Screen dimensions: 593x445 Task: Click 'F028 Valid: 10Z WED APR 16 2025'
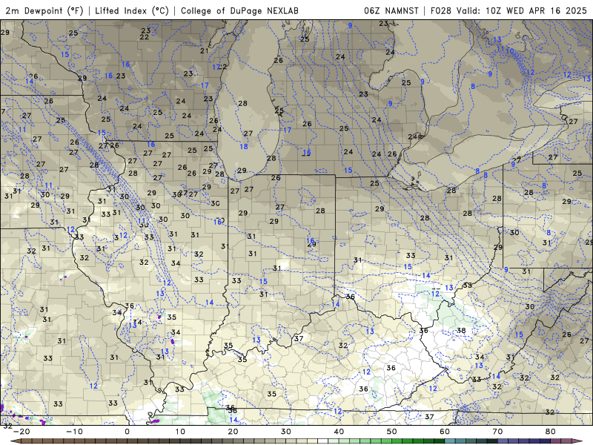(x=508, y=10)
